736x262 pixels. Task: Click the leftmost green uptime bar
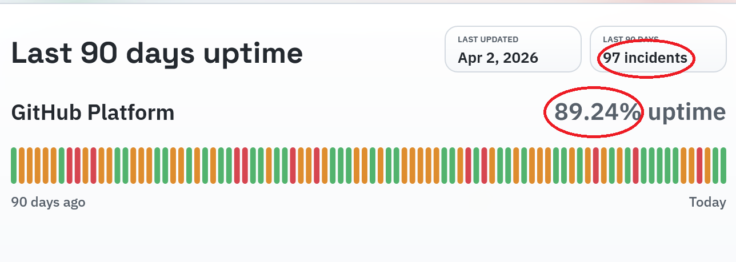point(14,166)
